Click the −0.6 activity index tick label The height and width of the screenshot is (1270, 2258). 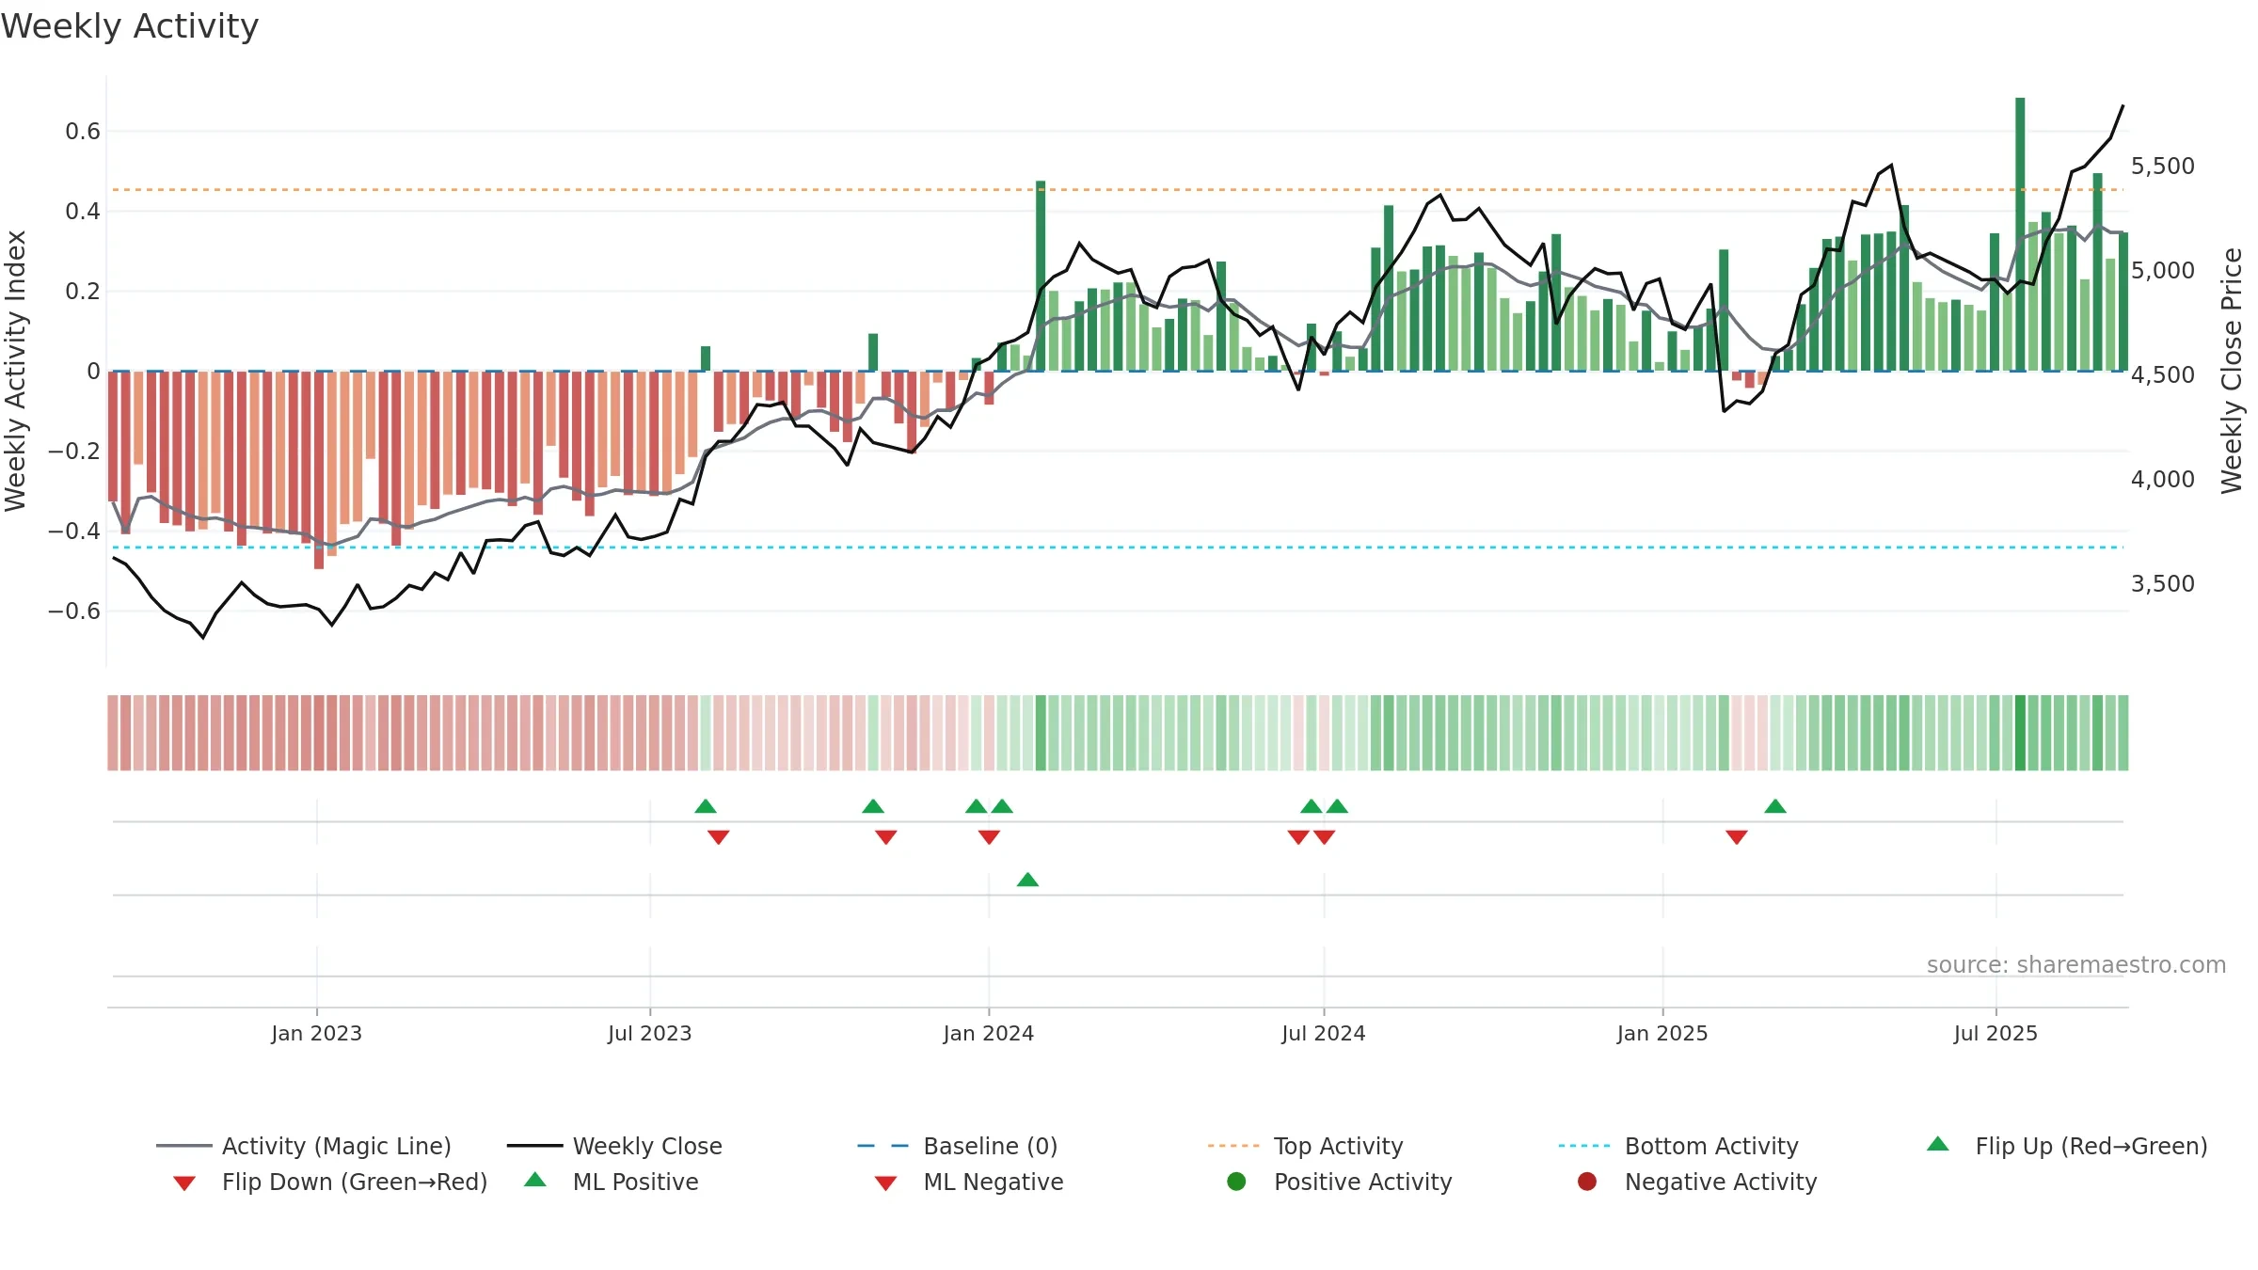74,611
